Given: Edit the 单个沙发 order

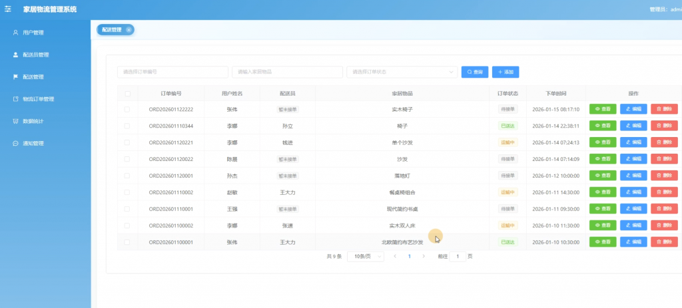Looking at the screenshot, I should [633, 142].
